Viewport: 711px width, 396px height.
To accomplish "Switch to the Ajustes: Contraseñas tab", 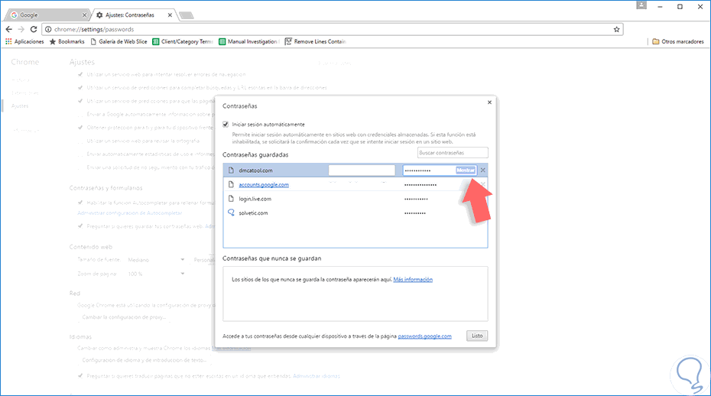I will pos(134,15).
